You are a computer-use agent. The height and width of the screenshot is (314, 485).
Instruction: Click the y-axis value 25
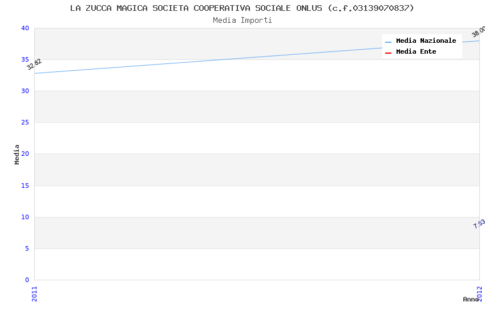click(x=25, y=123)
